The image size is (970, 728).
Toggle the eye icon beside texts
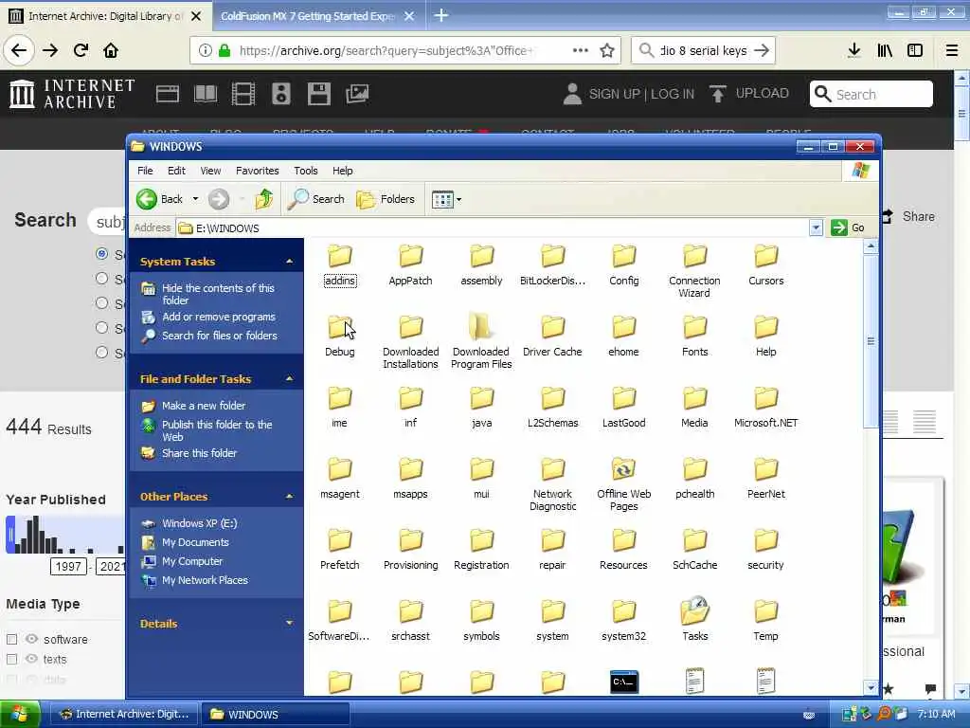(x=31, y=659)
